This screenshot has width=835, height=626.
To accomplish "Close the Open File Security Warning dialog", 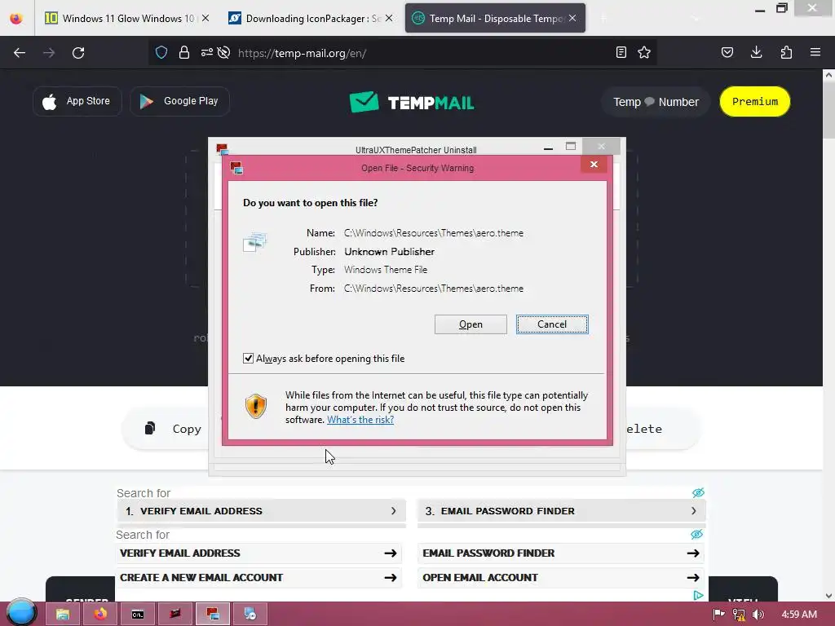I will (x=594, y=165).
